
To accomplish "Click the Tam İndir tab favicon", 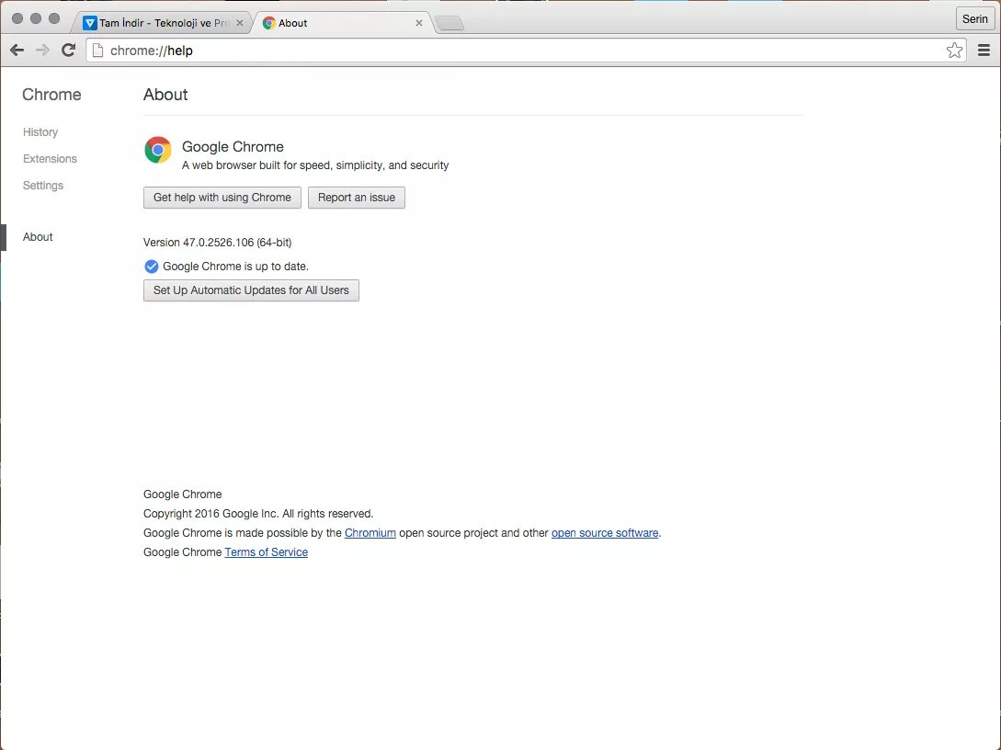I will pos(90,23).
